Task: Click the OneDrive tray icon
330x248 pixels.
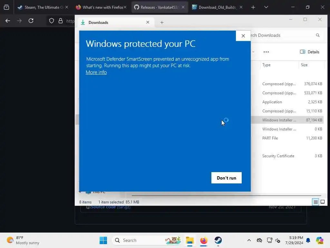Action: tap(259, 240)
